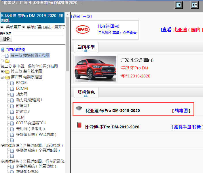The image size is (203, 173).
Task: Click the 当前:线路图 computer icon
Action: [3, 50]
